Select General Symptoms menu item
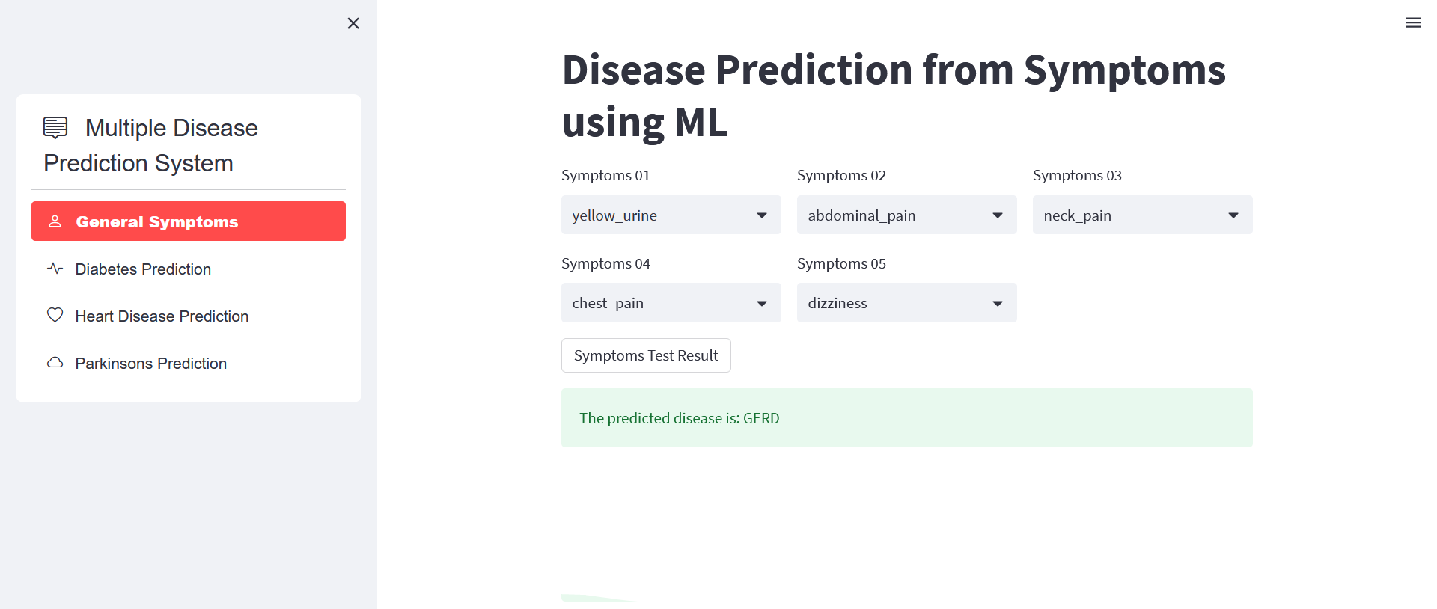The image size is (1437, 609). [x=156, y=221]
